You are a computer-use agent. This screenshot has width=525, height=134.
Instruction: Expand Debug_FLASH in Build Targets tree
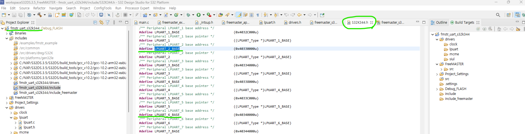(437, 89)
